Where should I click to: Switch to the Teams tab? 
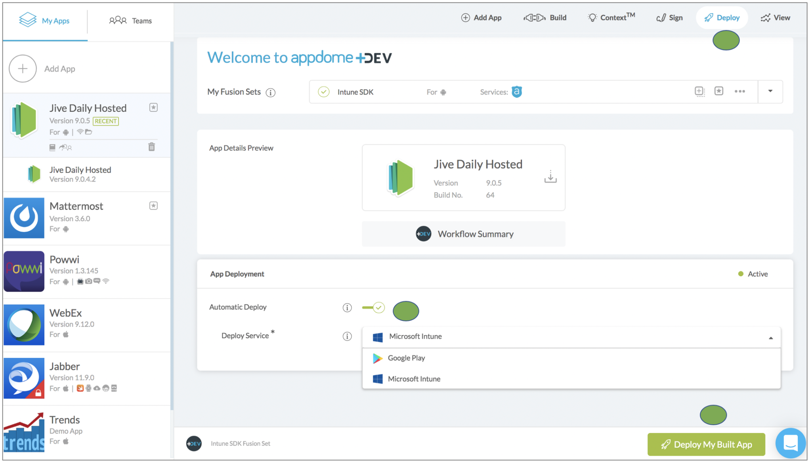130,20
